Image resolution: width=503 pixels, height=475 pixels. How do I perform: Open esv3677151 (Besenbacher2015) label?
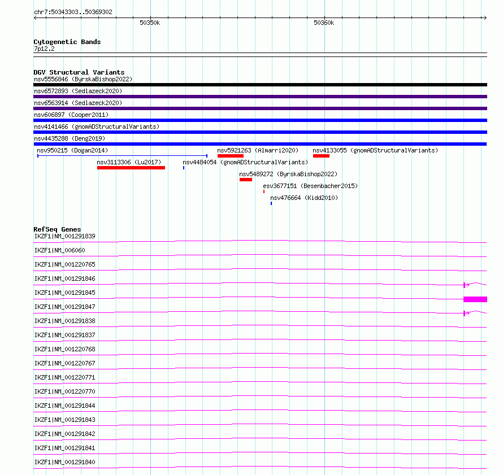point(310,186)
